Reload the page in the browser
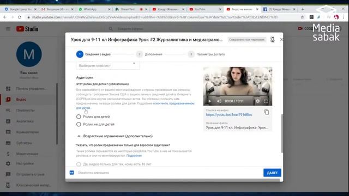The image size is (349, 196). click(x=20, y=17)
